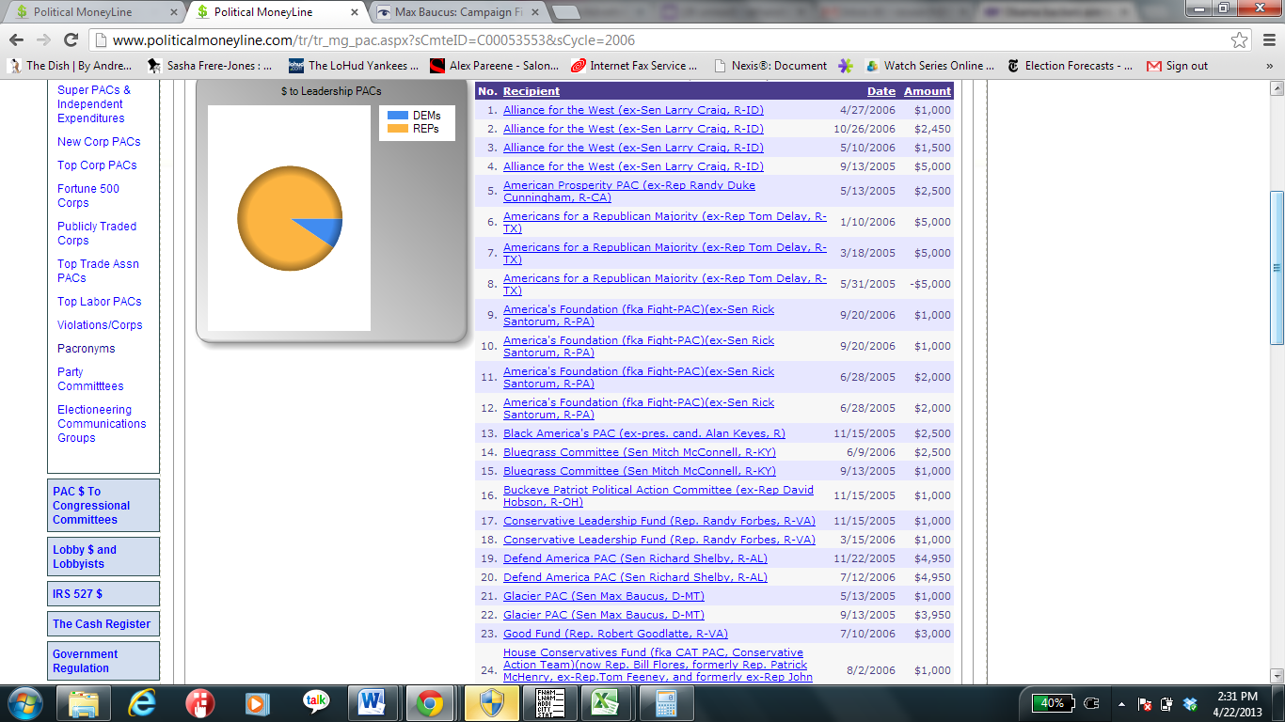Click the browser Back arrow

(17, 39)
